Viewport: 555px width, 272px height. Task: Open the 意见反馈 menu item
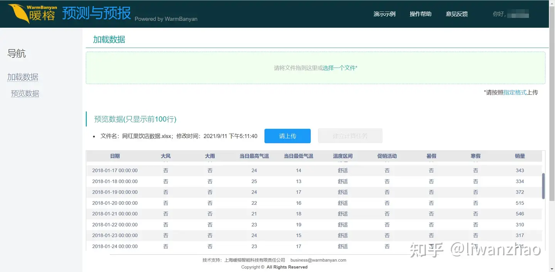[x=457, y=14]
